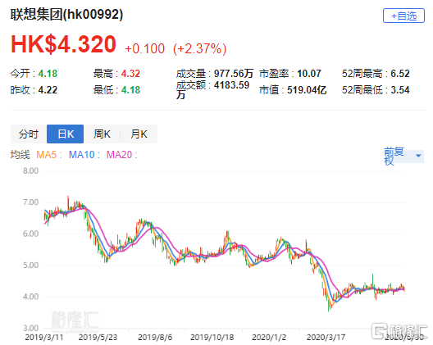
Task: Click the 最低 value 4.18
Action: click(x=130, y=90)
